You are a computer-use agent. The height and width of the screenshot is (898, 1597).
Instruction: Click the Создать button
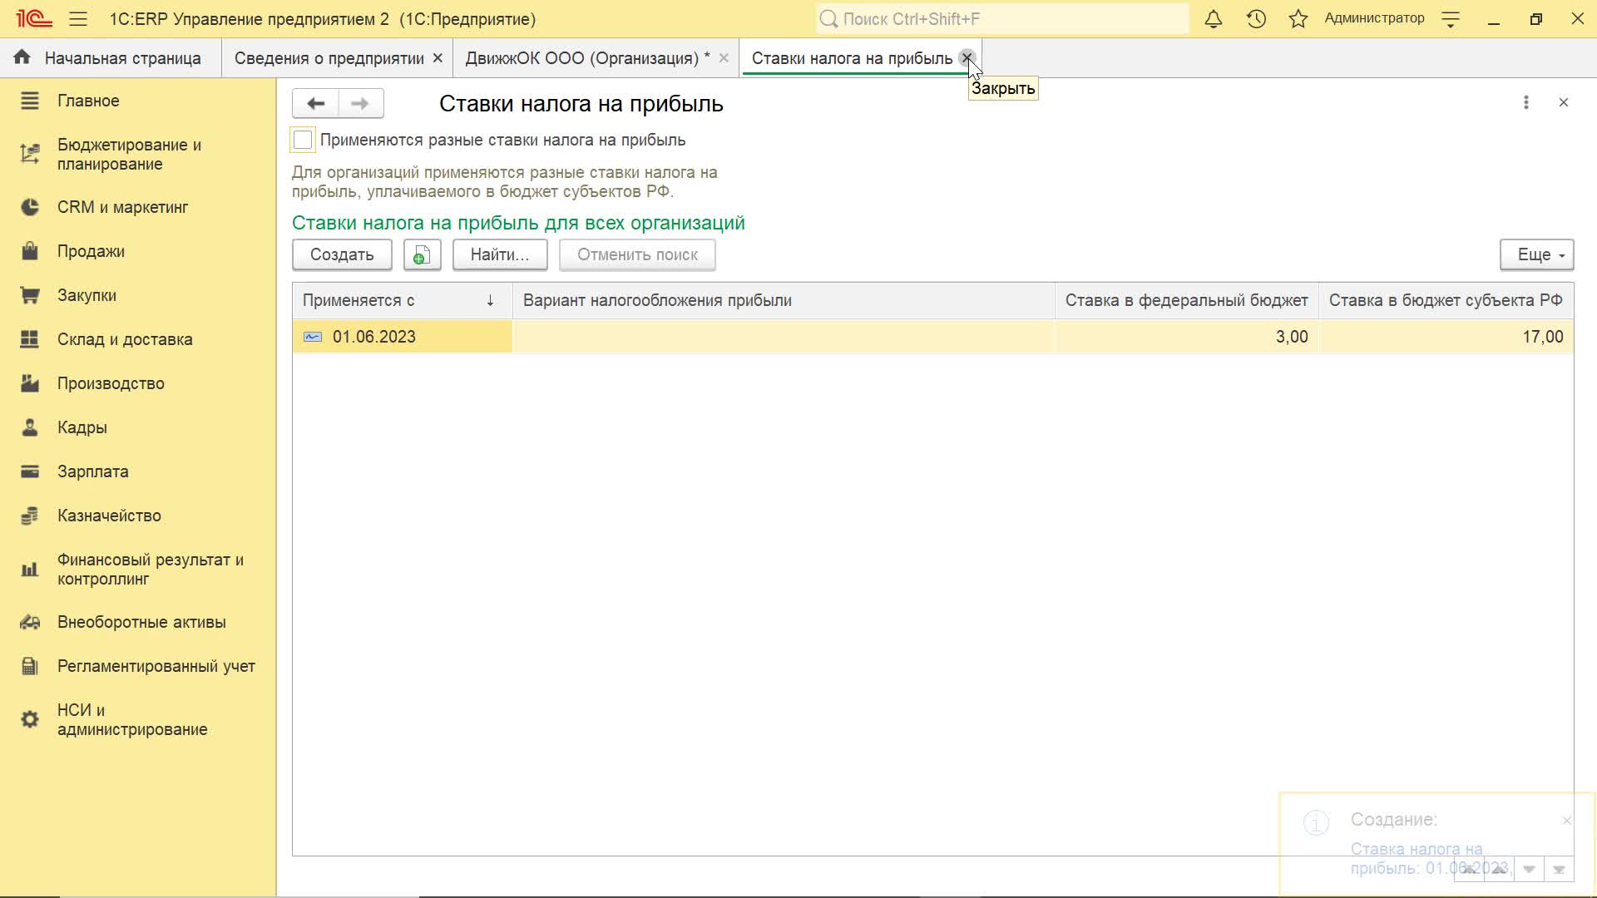(342, 254)
